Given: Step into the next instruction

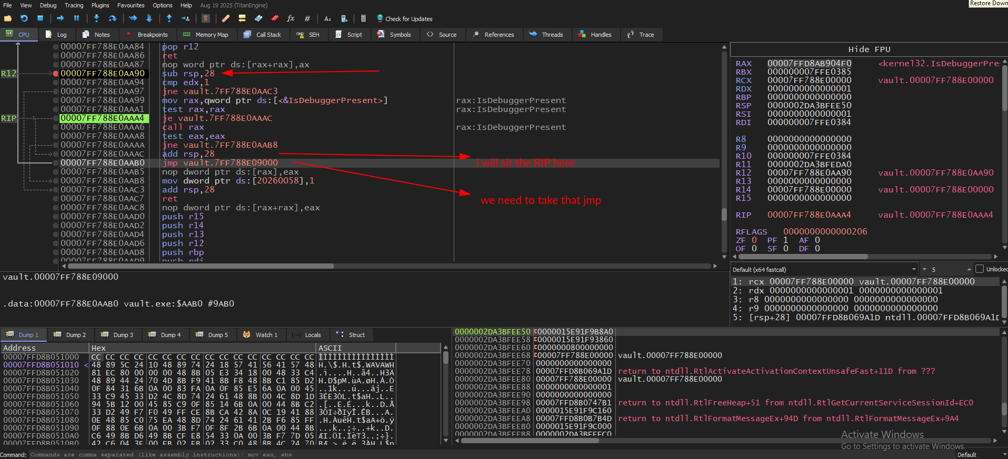Looking at the screenshot, I should click(x=96, y=18).
